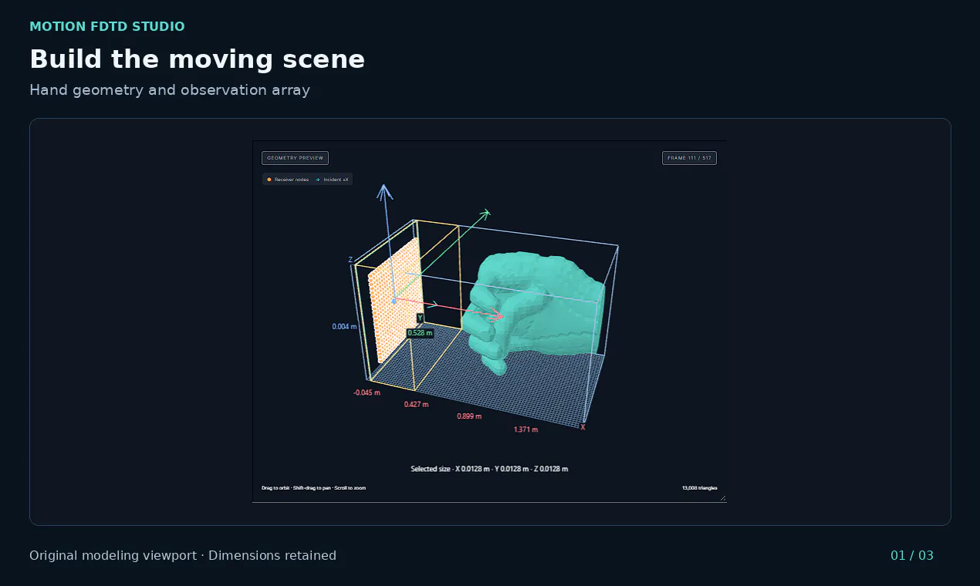
Task: Click the red X axis arrowhead on hand
Action: point(496,315)
